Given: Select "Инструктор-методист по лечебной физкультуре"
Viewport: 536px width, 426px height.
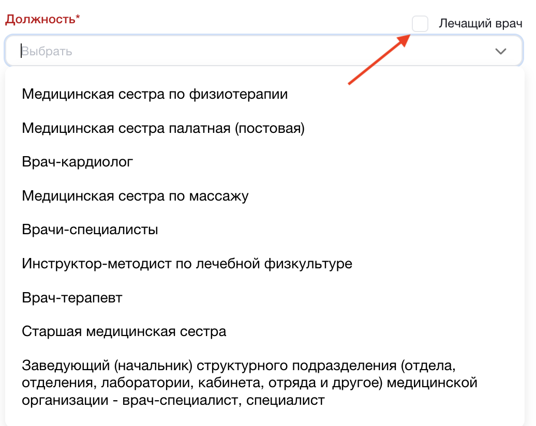Looking at the screenshot, I should coord(187,264).
